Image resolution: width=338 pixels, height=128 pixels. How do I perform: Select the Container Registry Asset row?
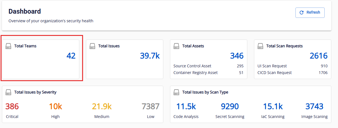click(208, 73)
